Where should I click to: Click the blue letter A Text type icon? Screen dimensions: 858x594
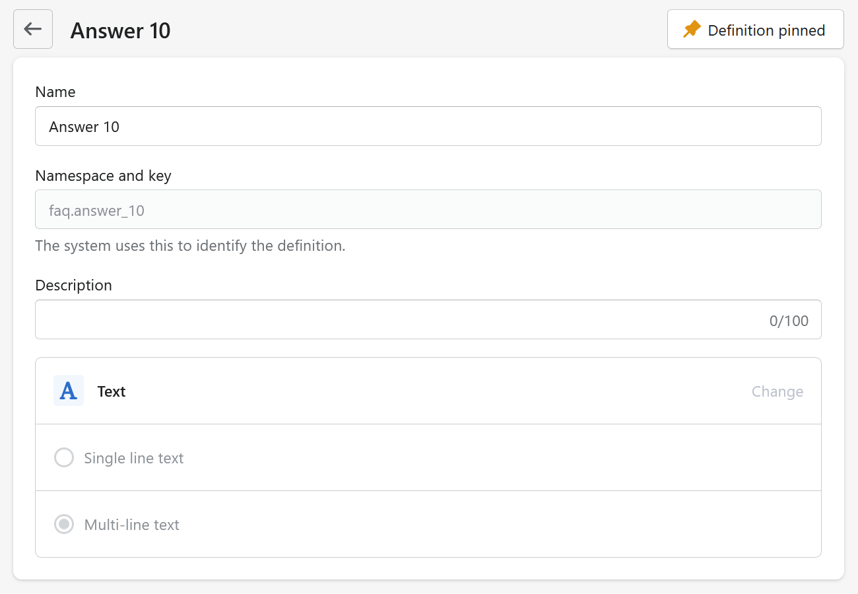coord(69,391)
